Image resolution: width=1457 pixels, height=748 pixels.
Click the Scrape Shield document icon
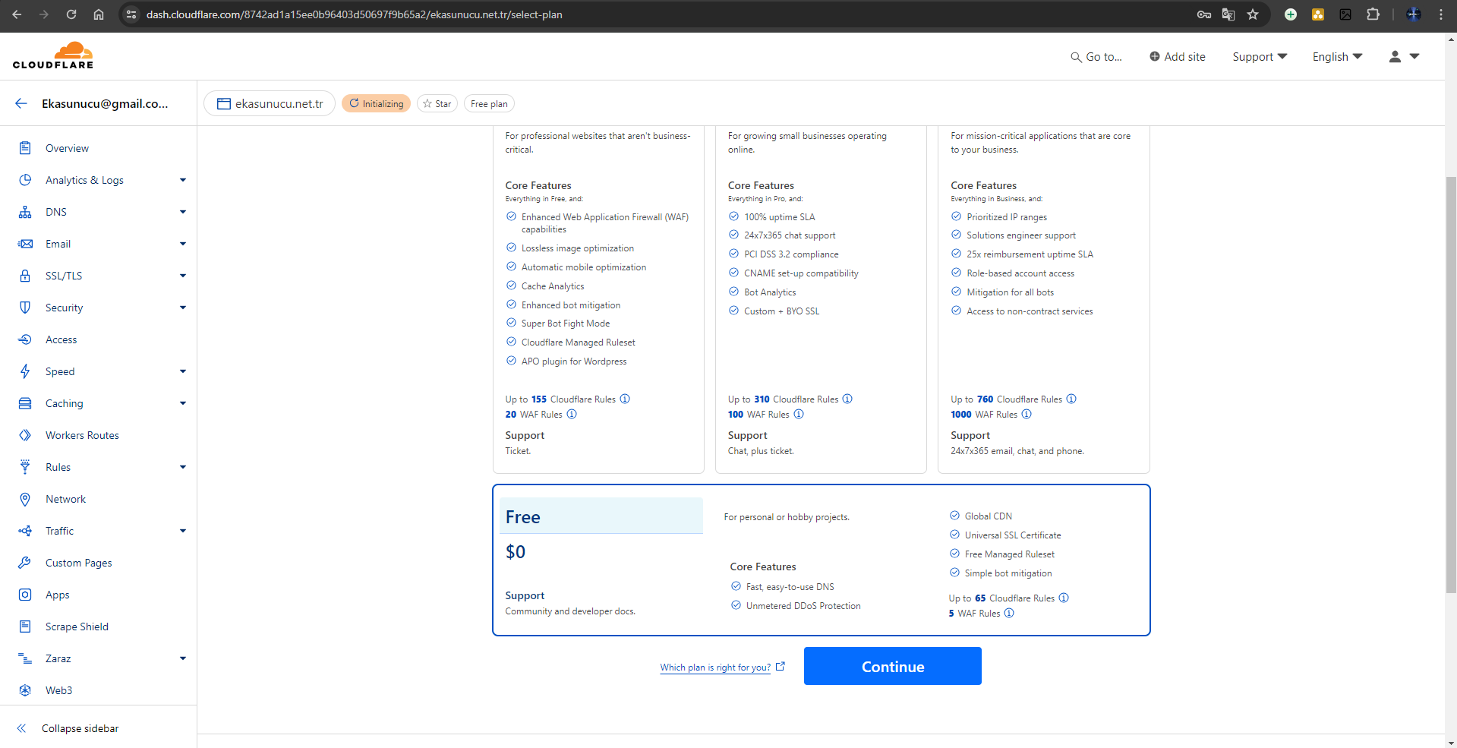(x=25, y=626)
